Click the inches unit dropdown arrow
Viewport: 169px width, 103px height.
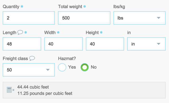coord(158,44)
